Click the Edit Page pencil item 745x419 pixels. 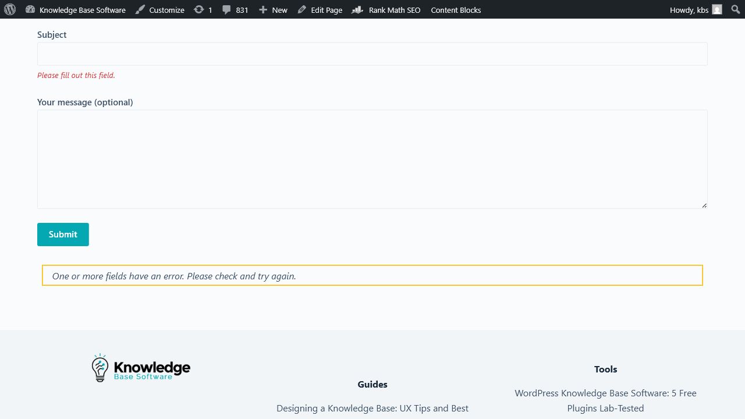click(320, 9)
